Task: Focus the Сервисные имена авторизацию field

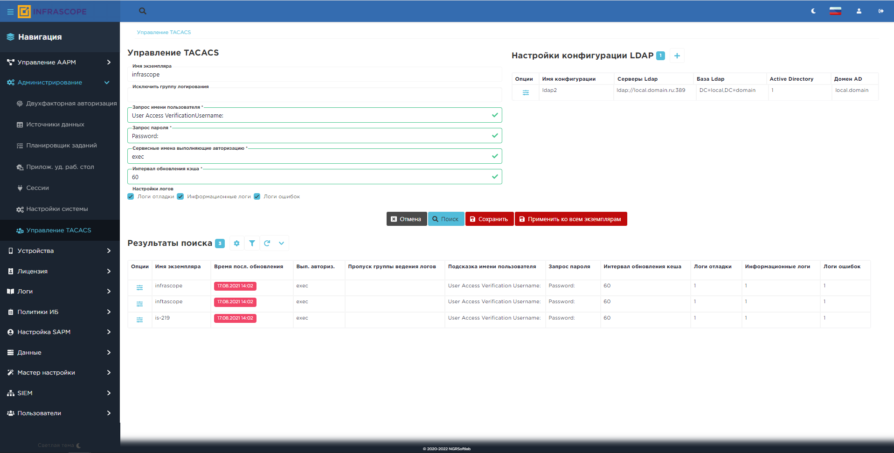Action: (315, 156)
